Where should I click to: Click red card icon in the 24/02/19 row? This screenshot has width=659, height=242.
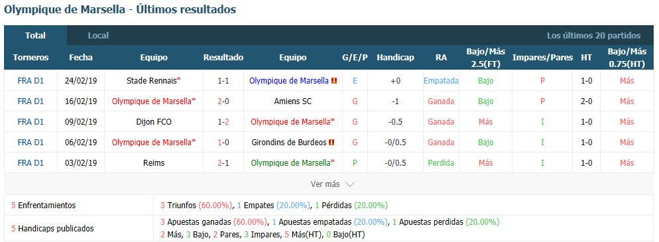pos(335,81)
